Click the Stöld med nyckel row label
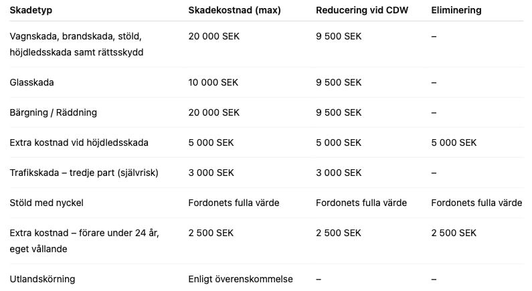 pos(47,203)
